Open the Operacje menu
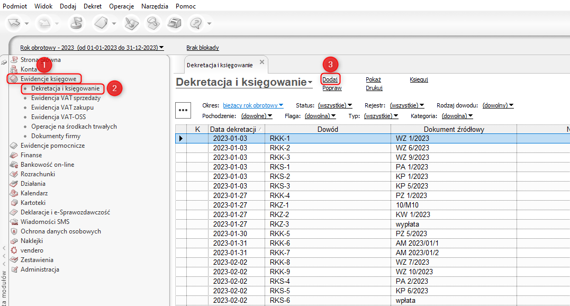Image resolution: width=570 pixels, height=306 pixels. [x=121, y=6]
